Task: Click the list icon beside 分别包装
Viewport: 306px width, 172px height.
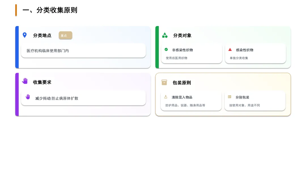Action: click(x=229, y=97)
